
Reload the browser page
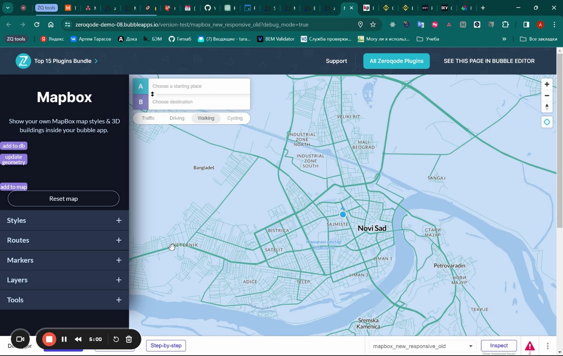[37, 25]
